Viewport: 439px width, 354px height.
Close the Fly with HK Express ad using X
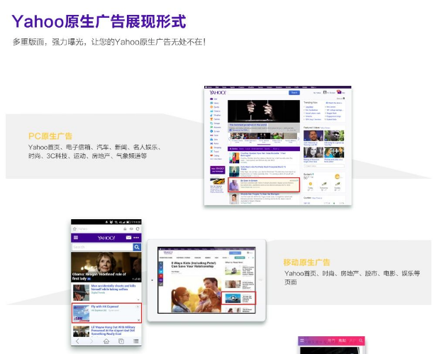point(138,320)
